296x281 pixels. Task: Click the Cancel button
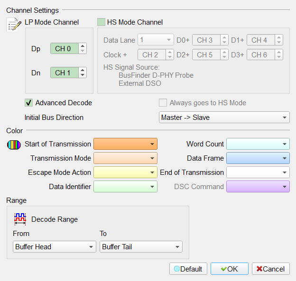270,269
